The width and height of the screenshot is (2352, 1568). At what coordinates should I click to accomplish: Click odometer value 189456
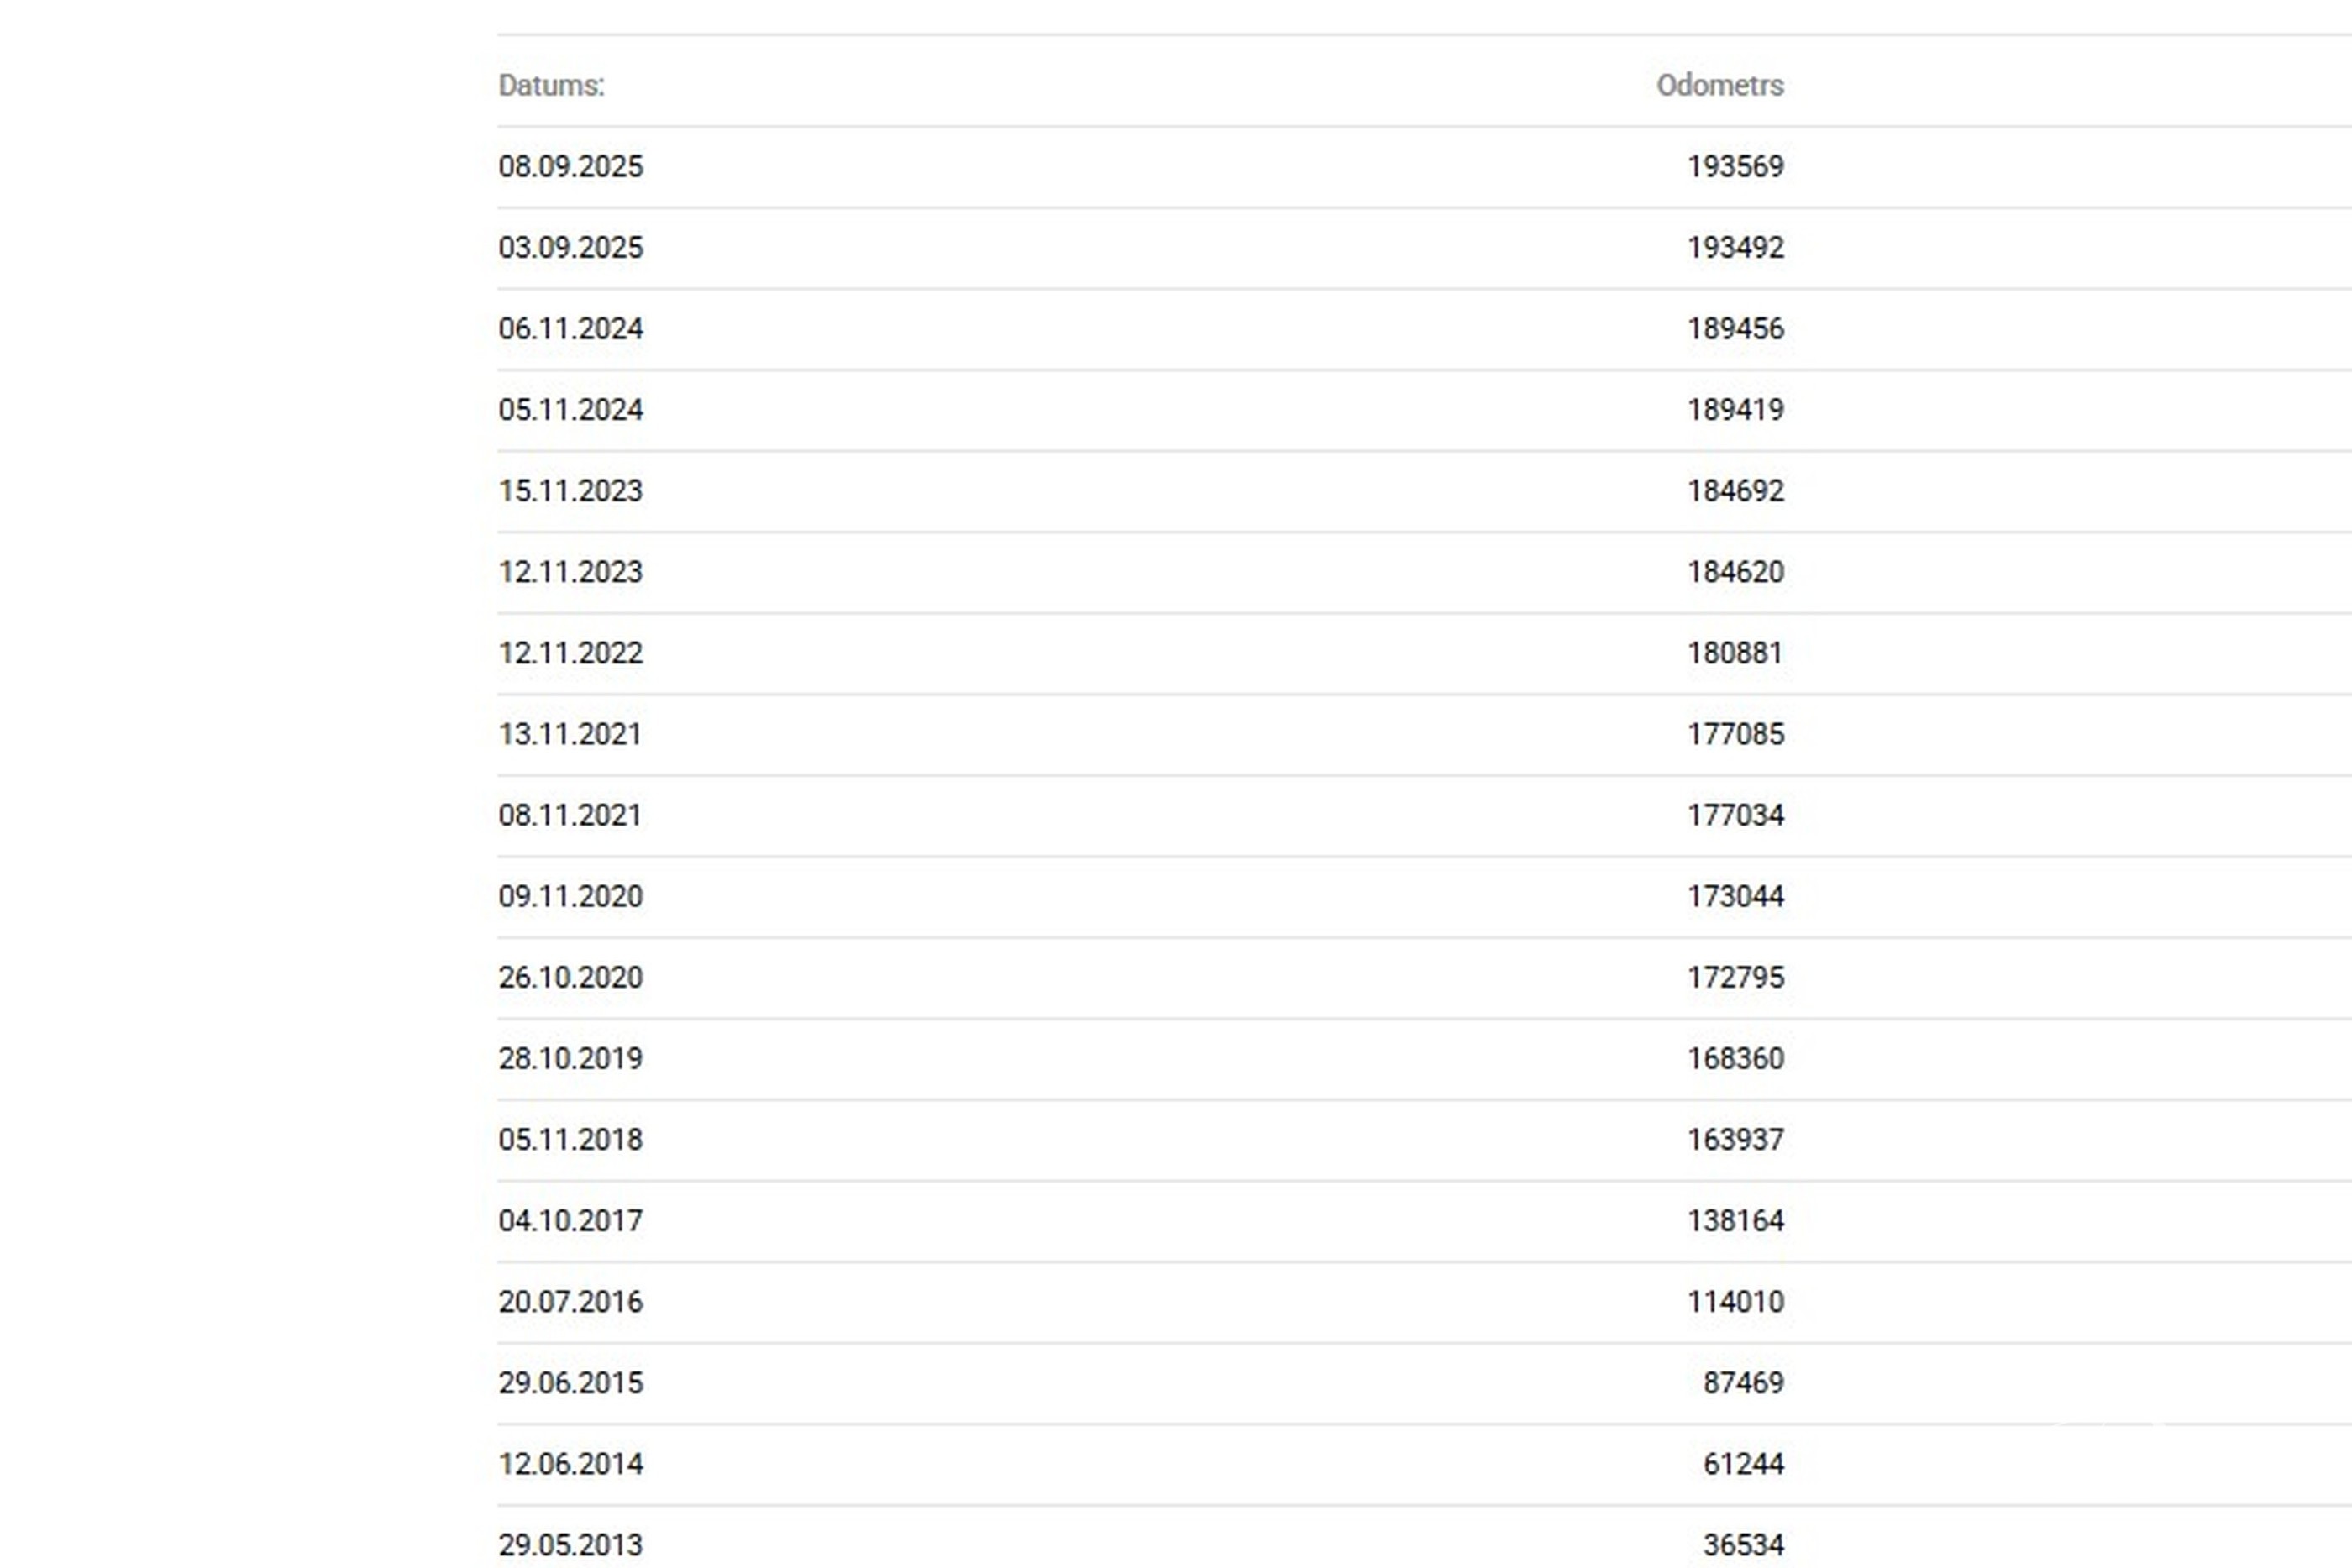(1735, 329)
